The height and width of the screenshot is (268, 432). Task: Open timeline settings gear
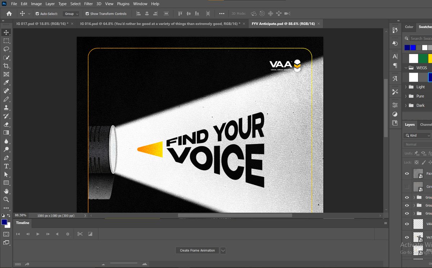[x=67, y=234]
